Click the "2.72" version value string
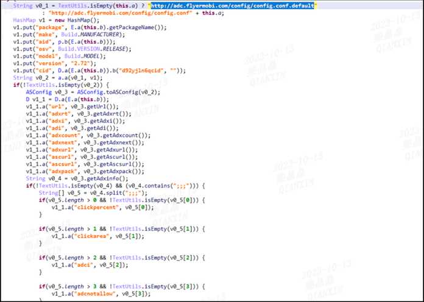Image resolution: width=424 pixels, height=302 pixels. (x=80, y=63)
